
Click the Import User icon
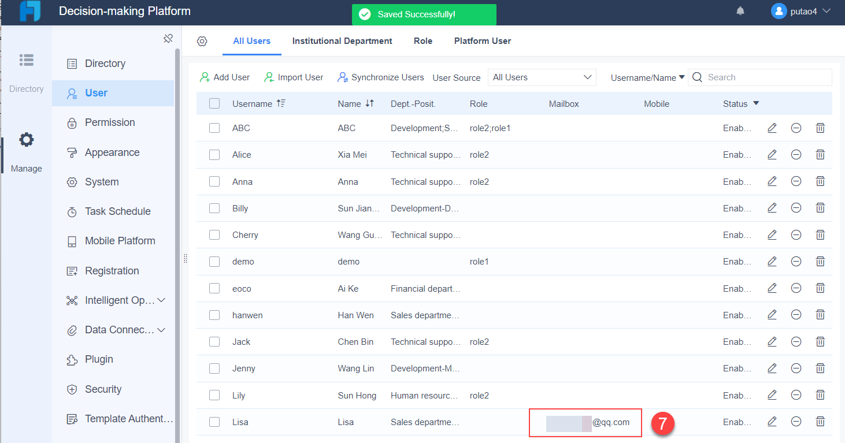point(268,77)
